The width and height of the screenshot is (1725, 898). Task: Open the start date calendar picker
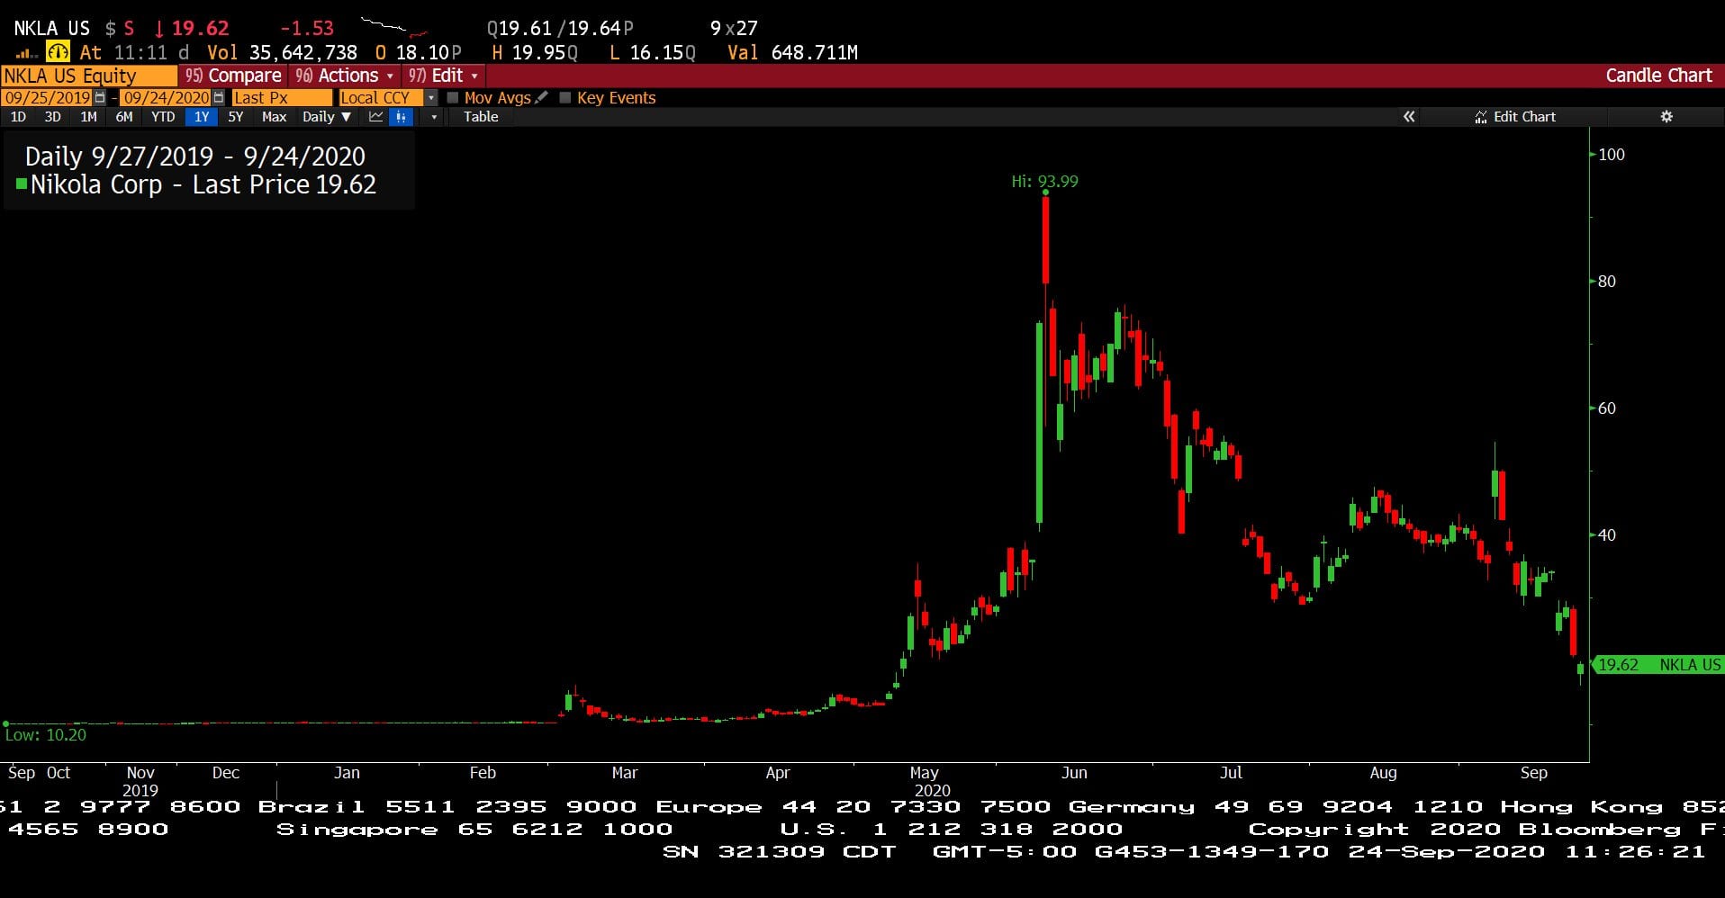[x=100, y=97]
